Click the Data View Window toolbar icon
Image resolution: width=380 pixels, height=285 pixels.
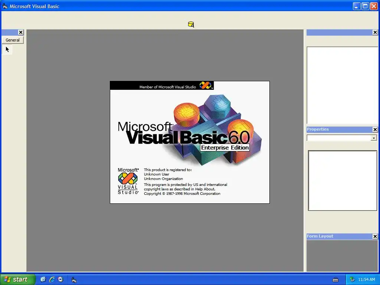[191, 24]
